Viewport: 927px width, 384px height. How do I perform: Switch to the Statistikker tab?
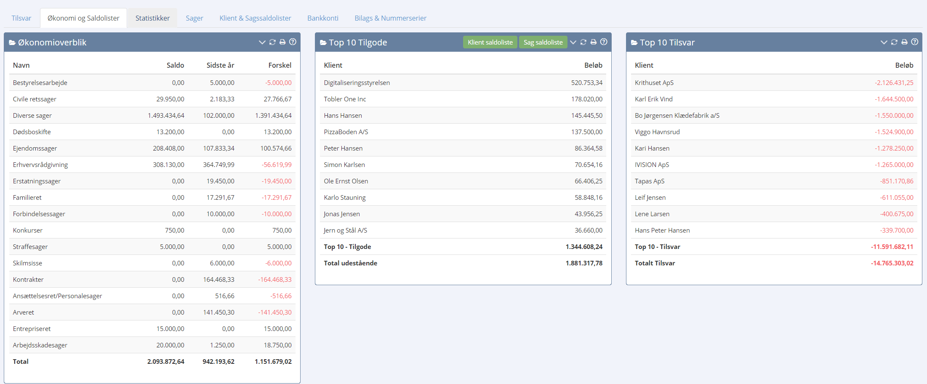tap(152, 18)
